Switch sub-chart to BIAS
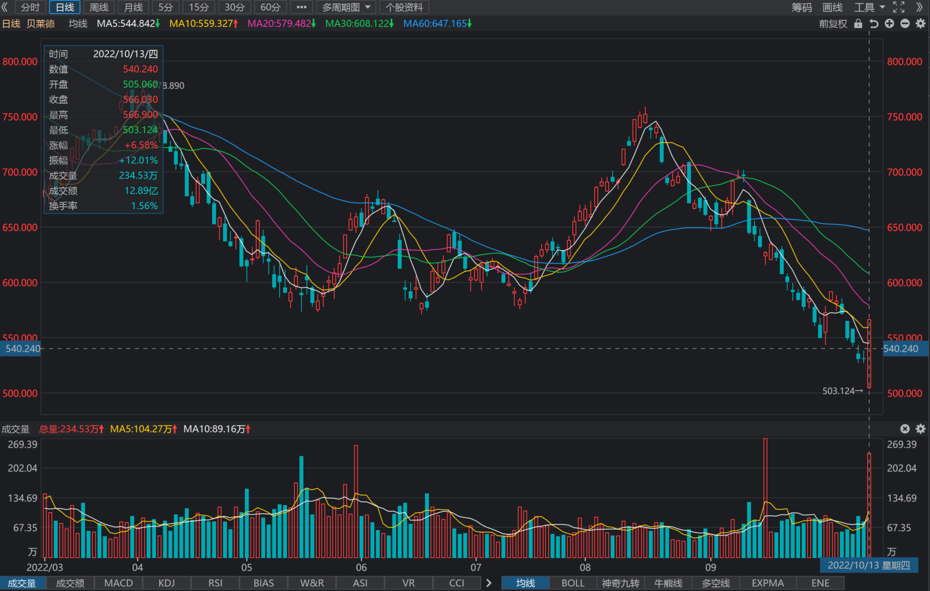This screenshot has width=930, height=591. (x=264, y=583)
